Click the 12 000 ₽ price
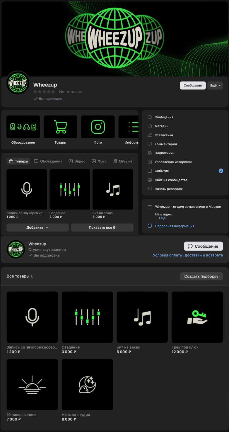 pos(180,352)
